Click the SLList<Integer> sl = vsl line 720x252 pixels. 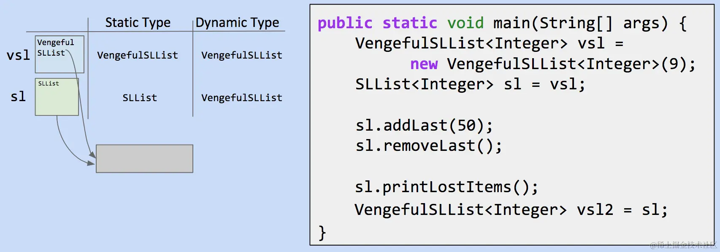click(470, 84)
